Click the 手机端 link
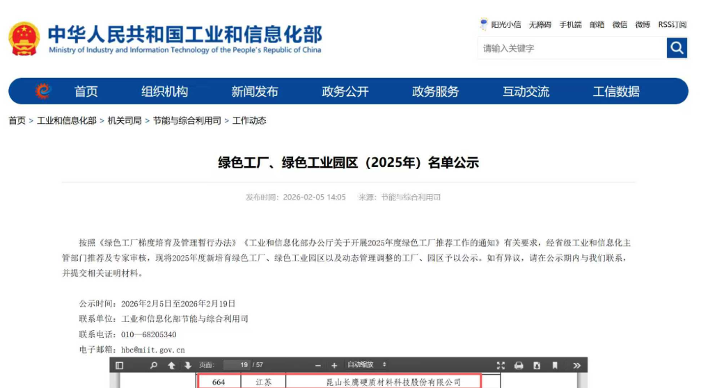Screen dimensions: 708x388 [570, 25]
